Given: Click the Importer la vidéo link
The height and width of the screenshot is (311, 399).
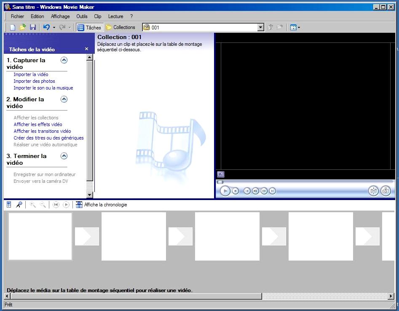Looking at the screenshot, I should 31,74.
